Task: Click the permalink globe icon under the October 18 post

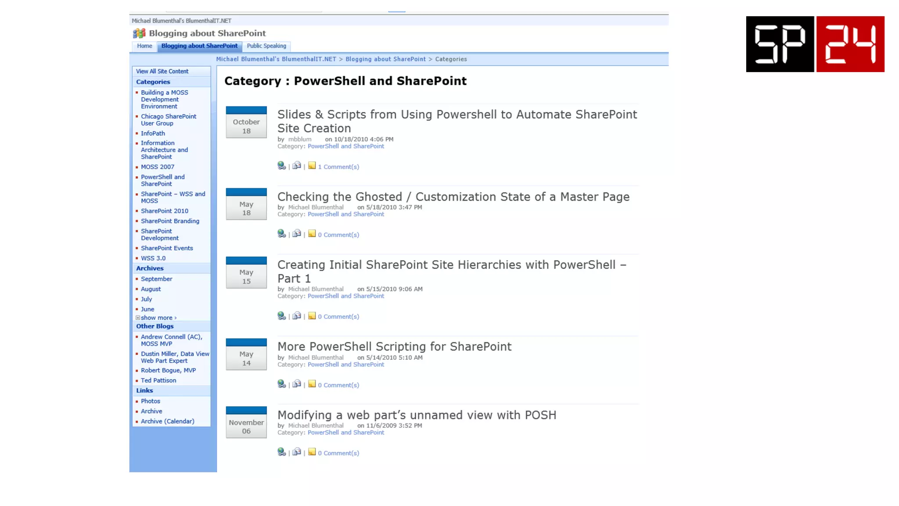Action: click(281, 166)
